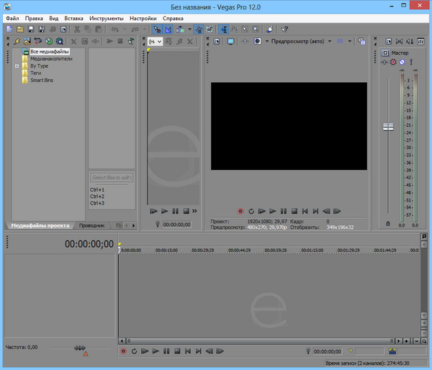Click the Master volume fader handle

click(x=389, y=127)
